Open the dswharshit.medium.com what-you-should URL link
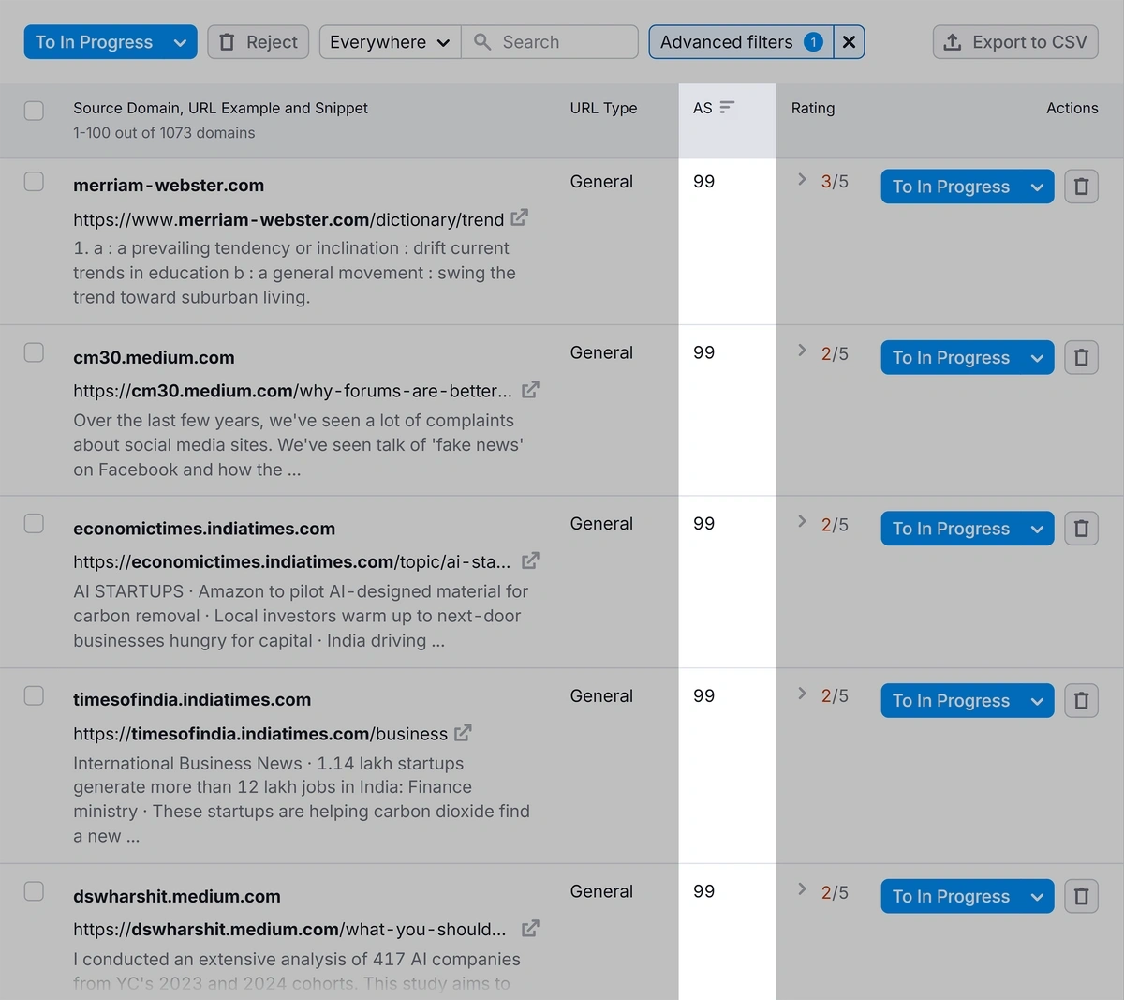Viewport: 1124px width, 1000px height. tap(289, 930)
